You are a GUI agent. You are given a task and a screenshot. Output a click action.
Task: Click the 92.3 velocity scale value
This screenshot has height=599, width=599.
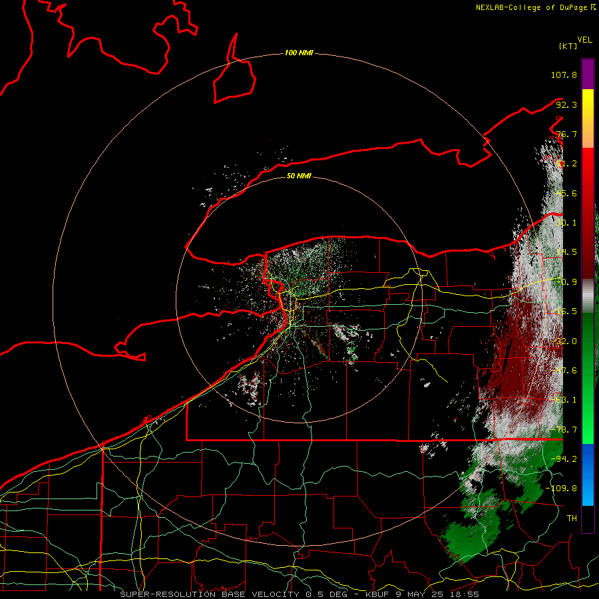[x=566, y=104]
